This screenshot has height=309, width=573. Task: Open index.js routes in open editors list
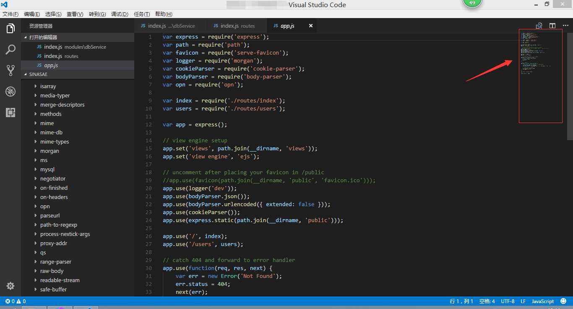[78, 56]
